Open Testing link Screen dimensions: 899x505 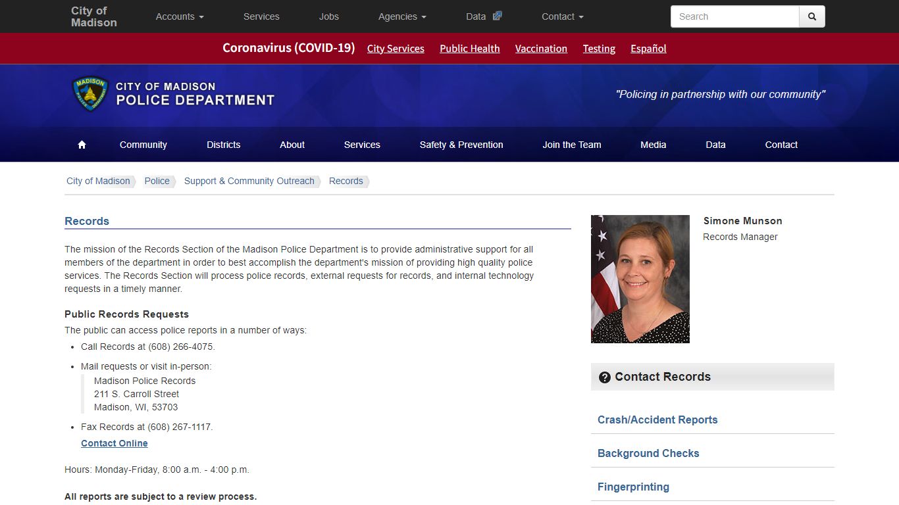(599, 49)
